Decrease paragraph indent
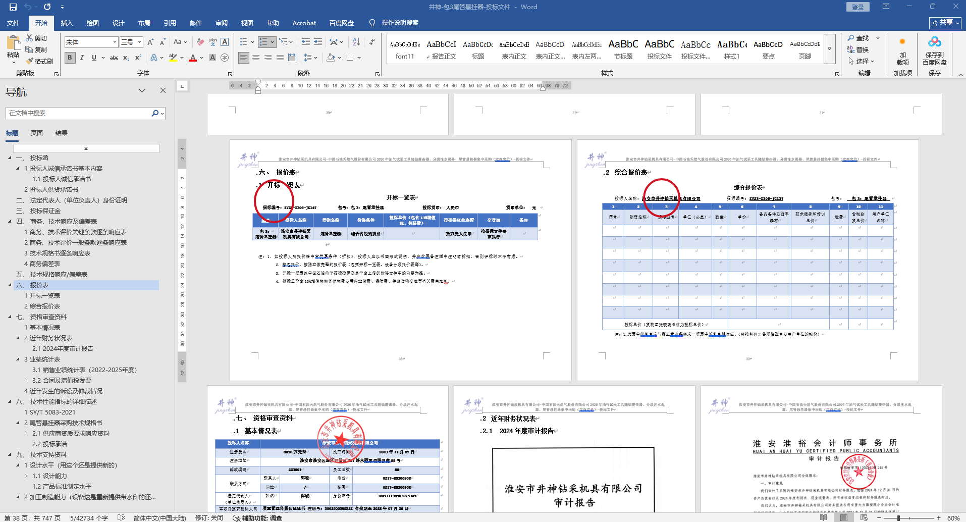Image resolution: width=966 pixels, height=522 pixels. coord(306,42)
